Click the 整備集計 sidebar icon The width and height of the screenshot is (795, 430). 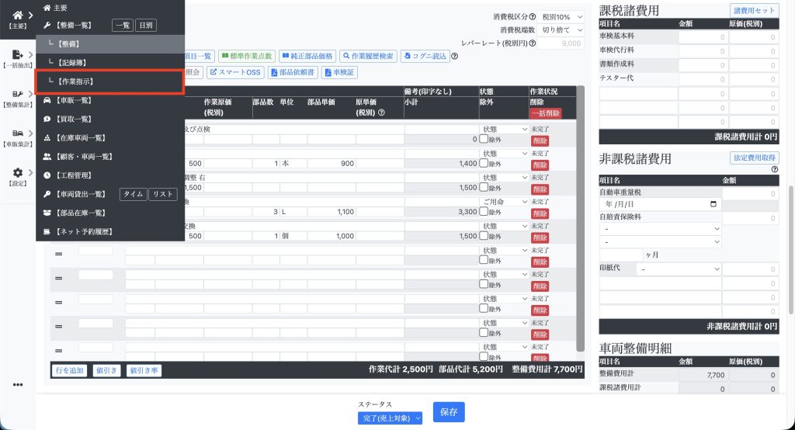pyautogui.click(x=17, y=94)
